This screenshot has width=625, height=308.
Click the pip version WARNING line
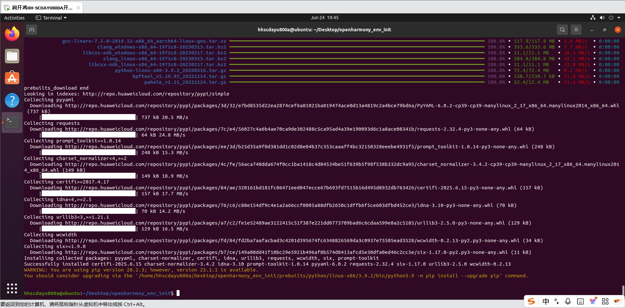pos(141,270)
